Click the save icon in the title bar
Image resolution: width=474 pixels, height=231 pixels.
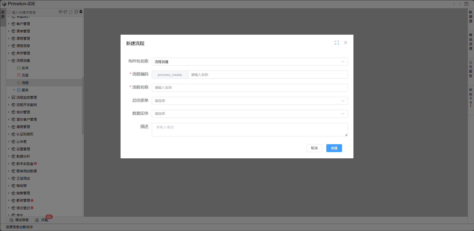[x=466, y=4]
